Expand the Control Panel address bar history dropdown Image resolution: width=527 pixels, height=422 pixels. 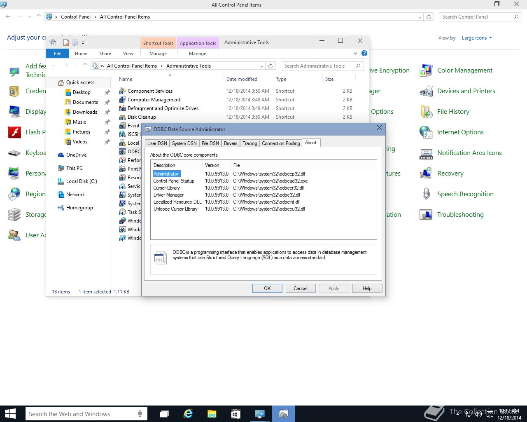click(420, 17)
